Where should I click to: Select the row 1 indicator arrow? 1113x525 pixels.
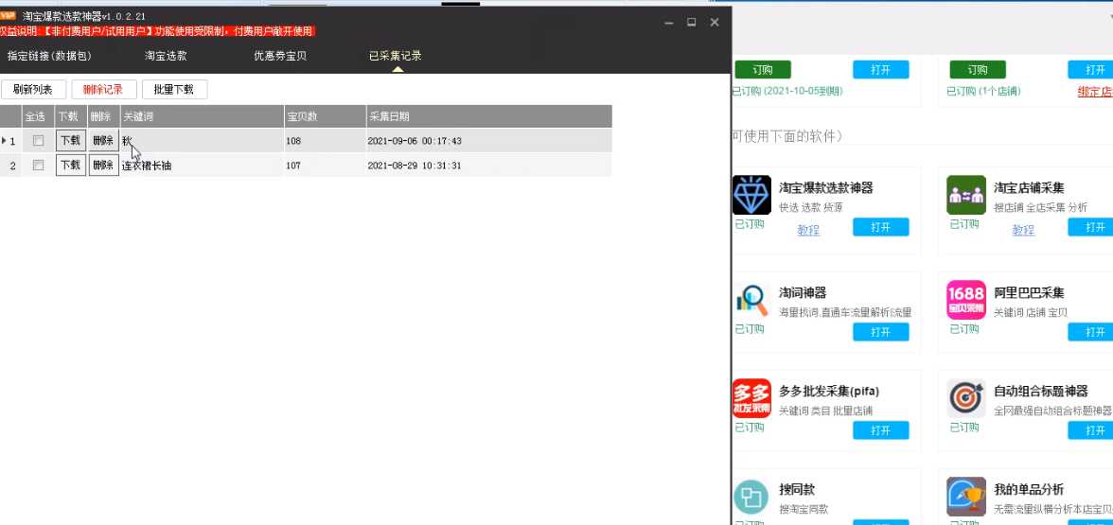pos(4,140)
